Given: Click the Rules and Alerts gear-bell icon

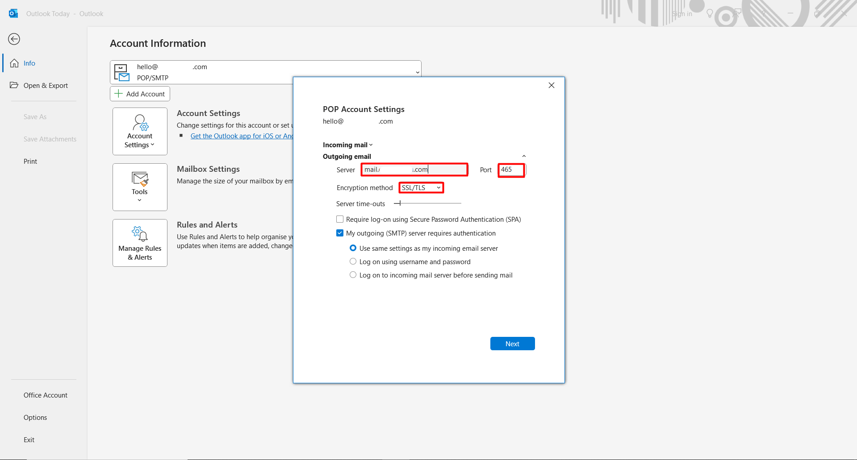Looking at the screenshot, I should (x=140, y=233).
